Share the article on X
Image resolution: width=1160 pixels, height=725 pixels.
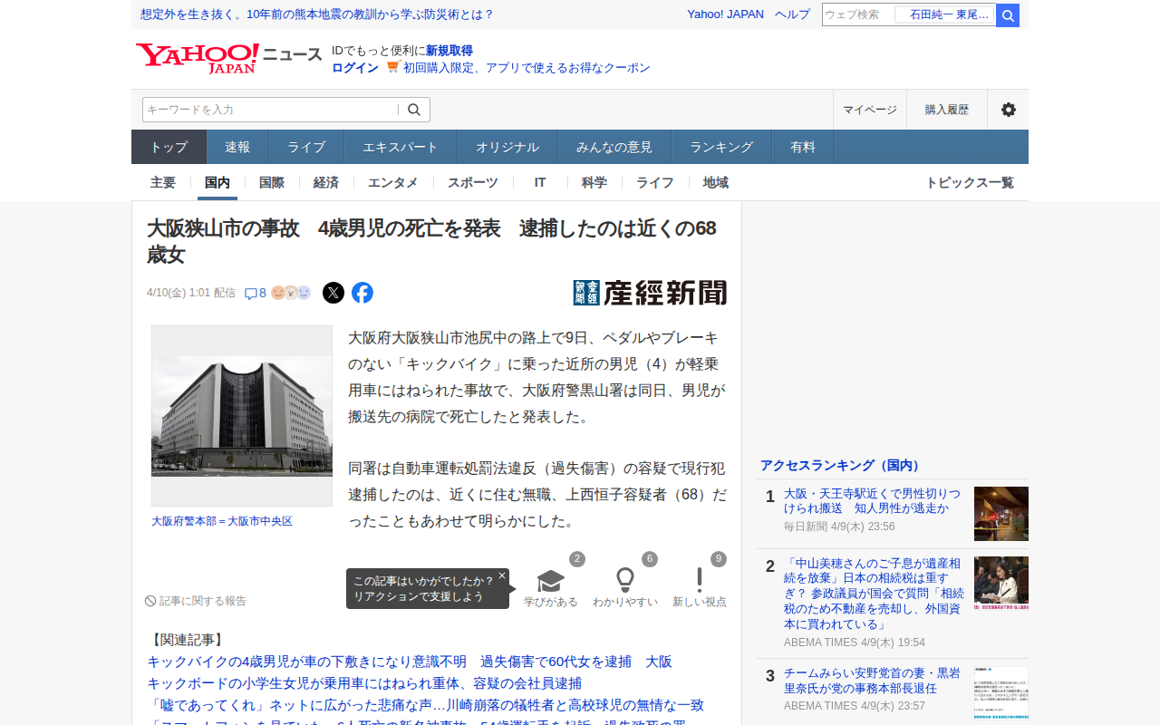[x=333, y=293]
